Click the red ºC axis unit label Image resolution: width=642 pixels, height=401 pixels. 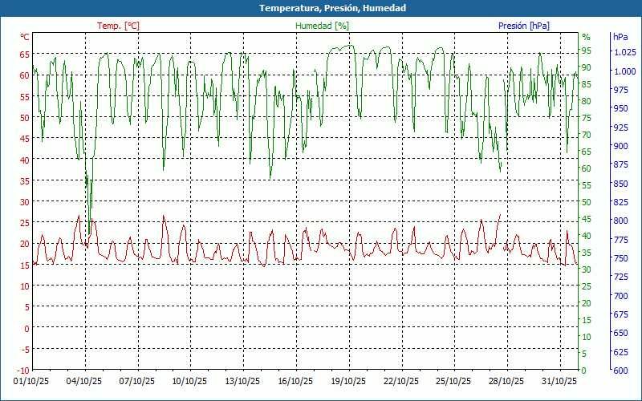[25, 37]
